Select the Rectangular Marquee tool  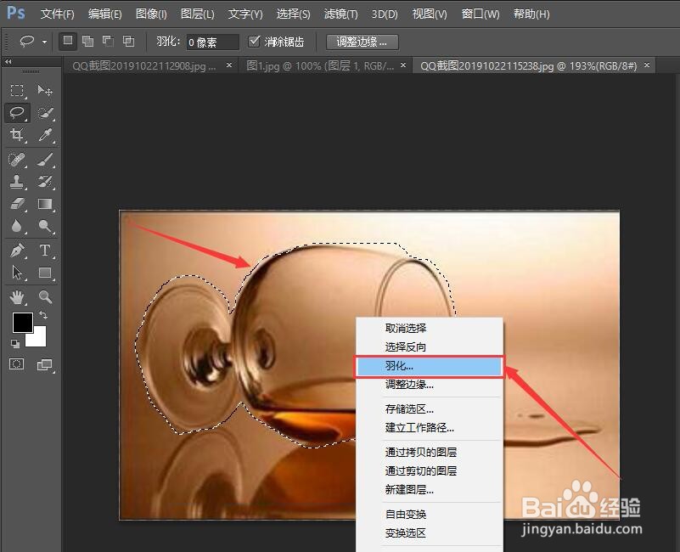pos(17,89)
